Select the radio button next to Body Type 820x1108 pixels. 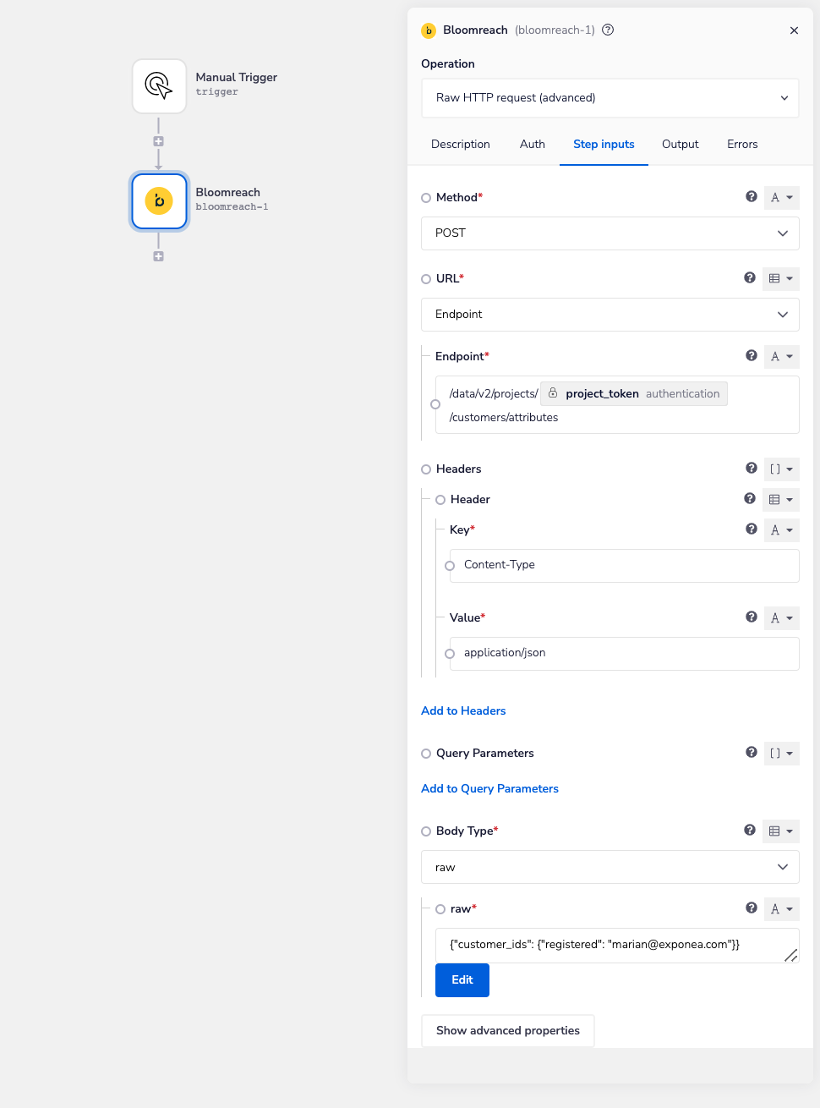pyautogui.click(x=426, y=831)
